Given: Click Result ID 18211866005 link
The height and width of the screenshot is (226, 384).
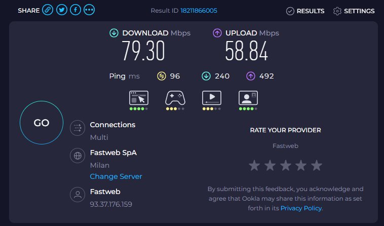Looking at the screenshot, I should [199, 11].
